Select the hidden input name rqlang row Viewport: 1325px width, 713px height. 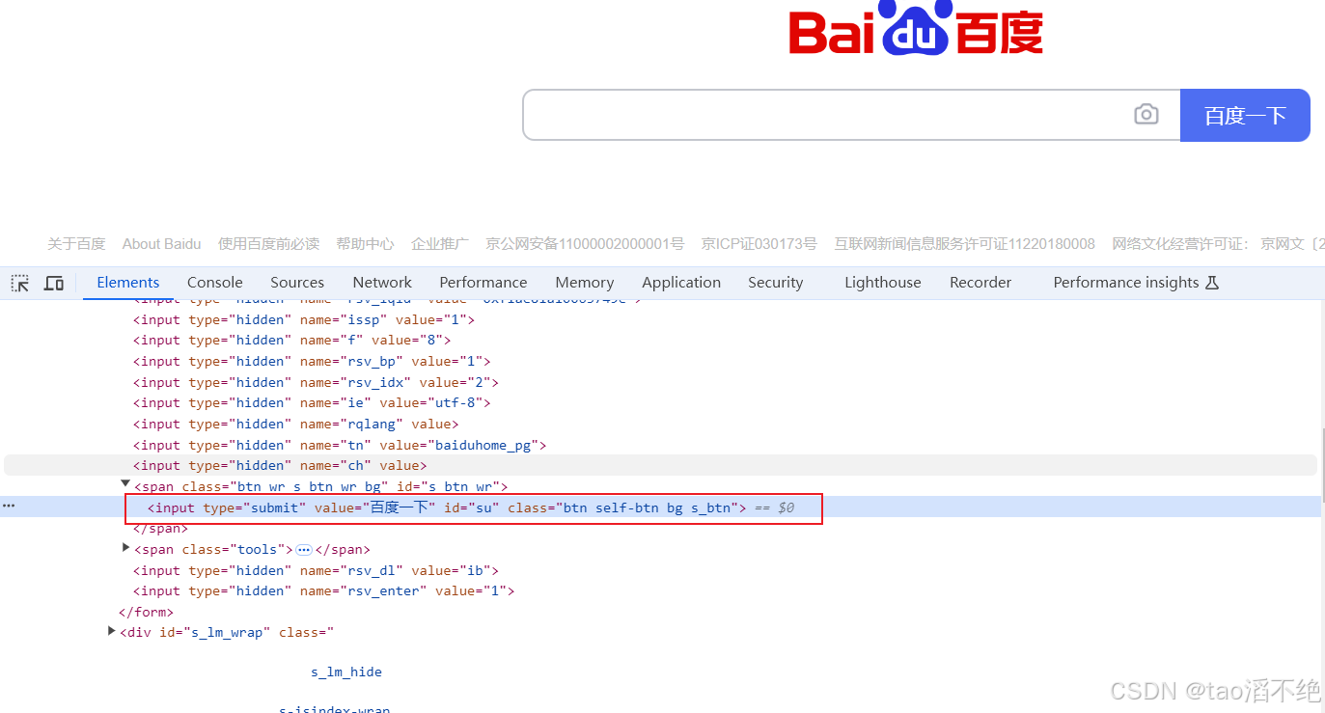296,425
